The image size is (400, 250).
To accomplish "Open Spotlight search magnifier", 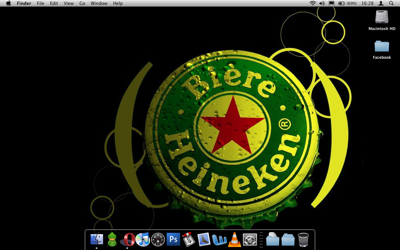I will point(391,3).
